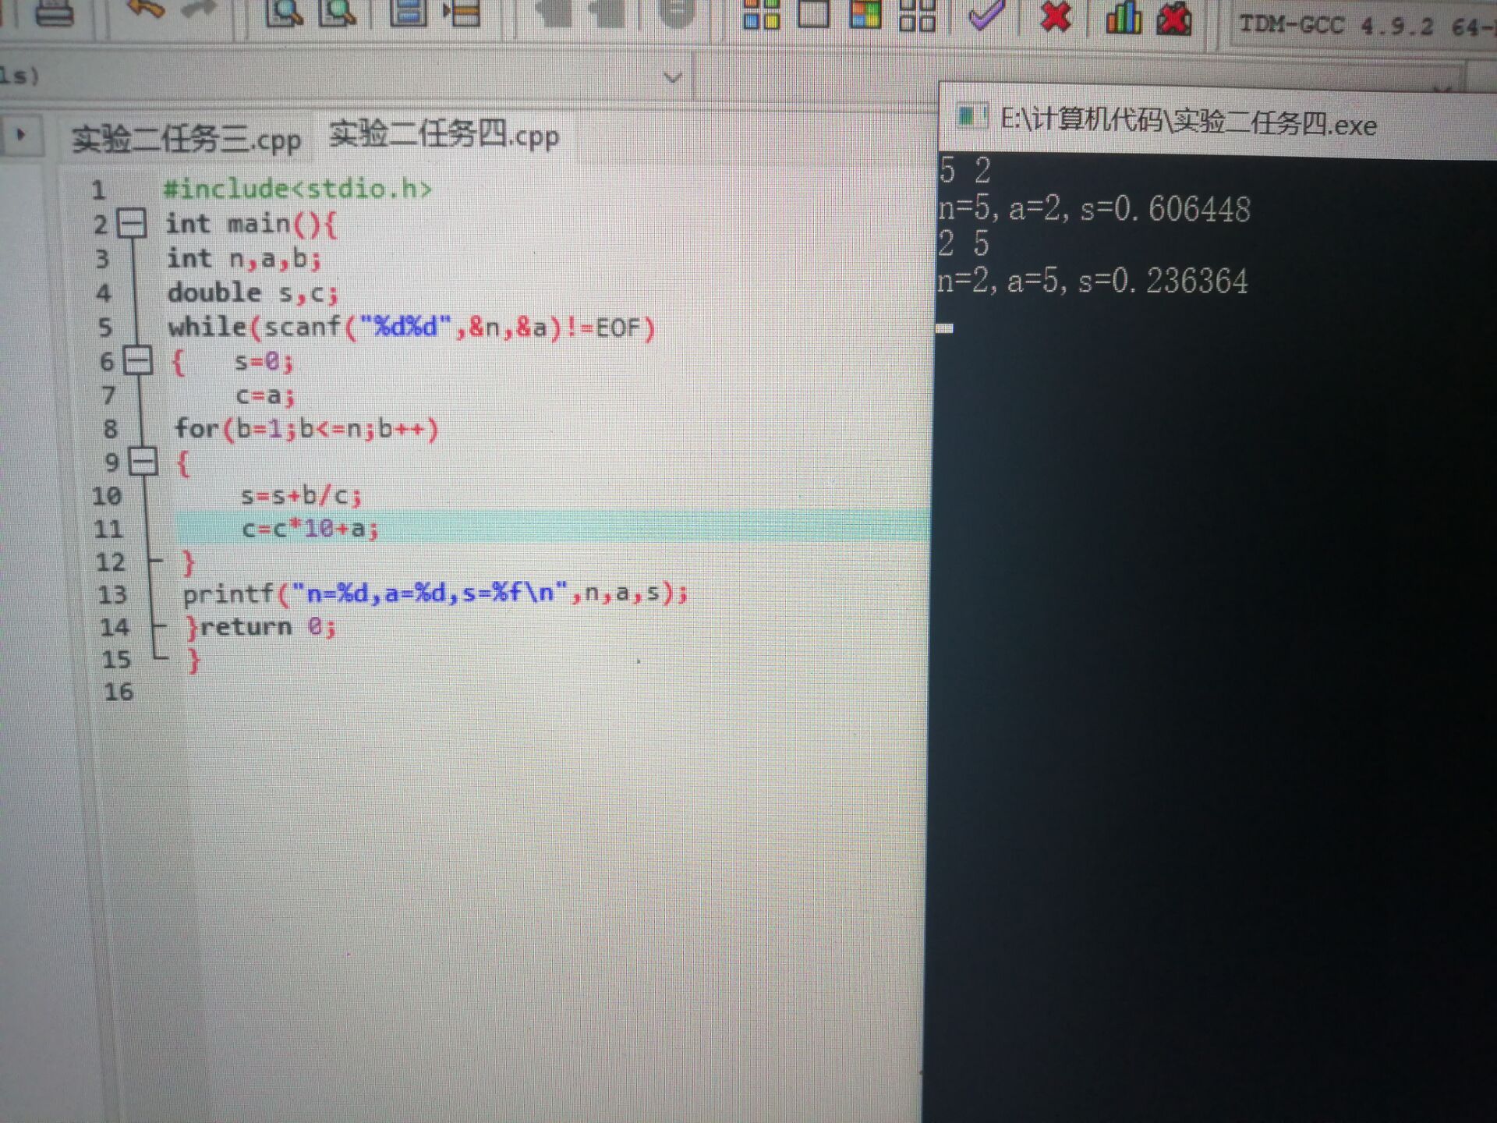The width and height of the screenshot is (1497, 1123).
Task: Click the Compile & Run colored icon
Action: pos(865,14)
